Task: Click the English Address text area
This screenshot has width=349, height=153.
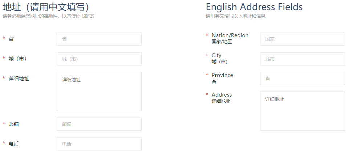Action: [x=302, y=111]
